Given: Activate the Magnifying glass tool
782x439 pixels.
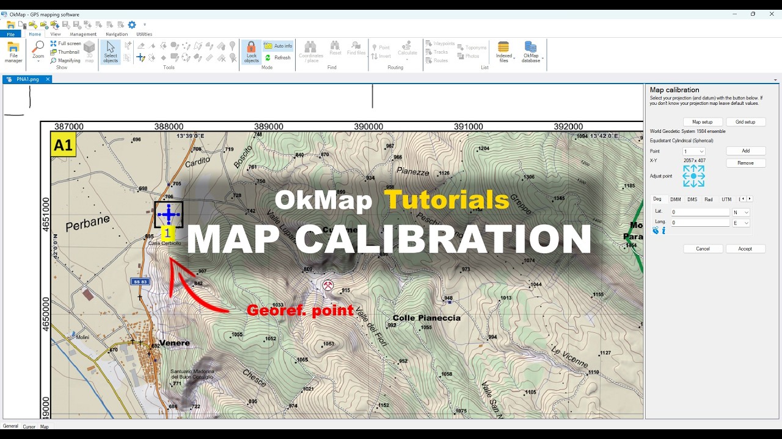Looking at the screenshot, I should click(x=65, y=60).
